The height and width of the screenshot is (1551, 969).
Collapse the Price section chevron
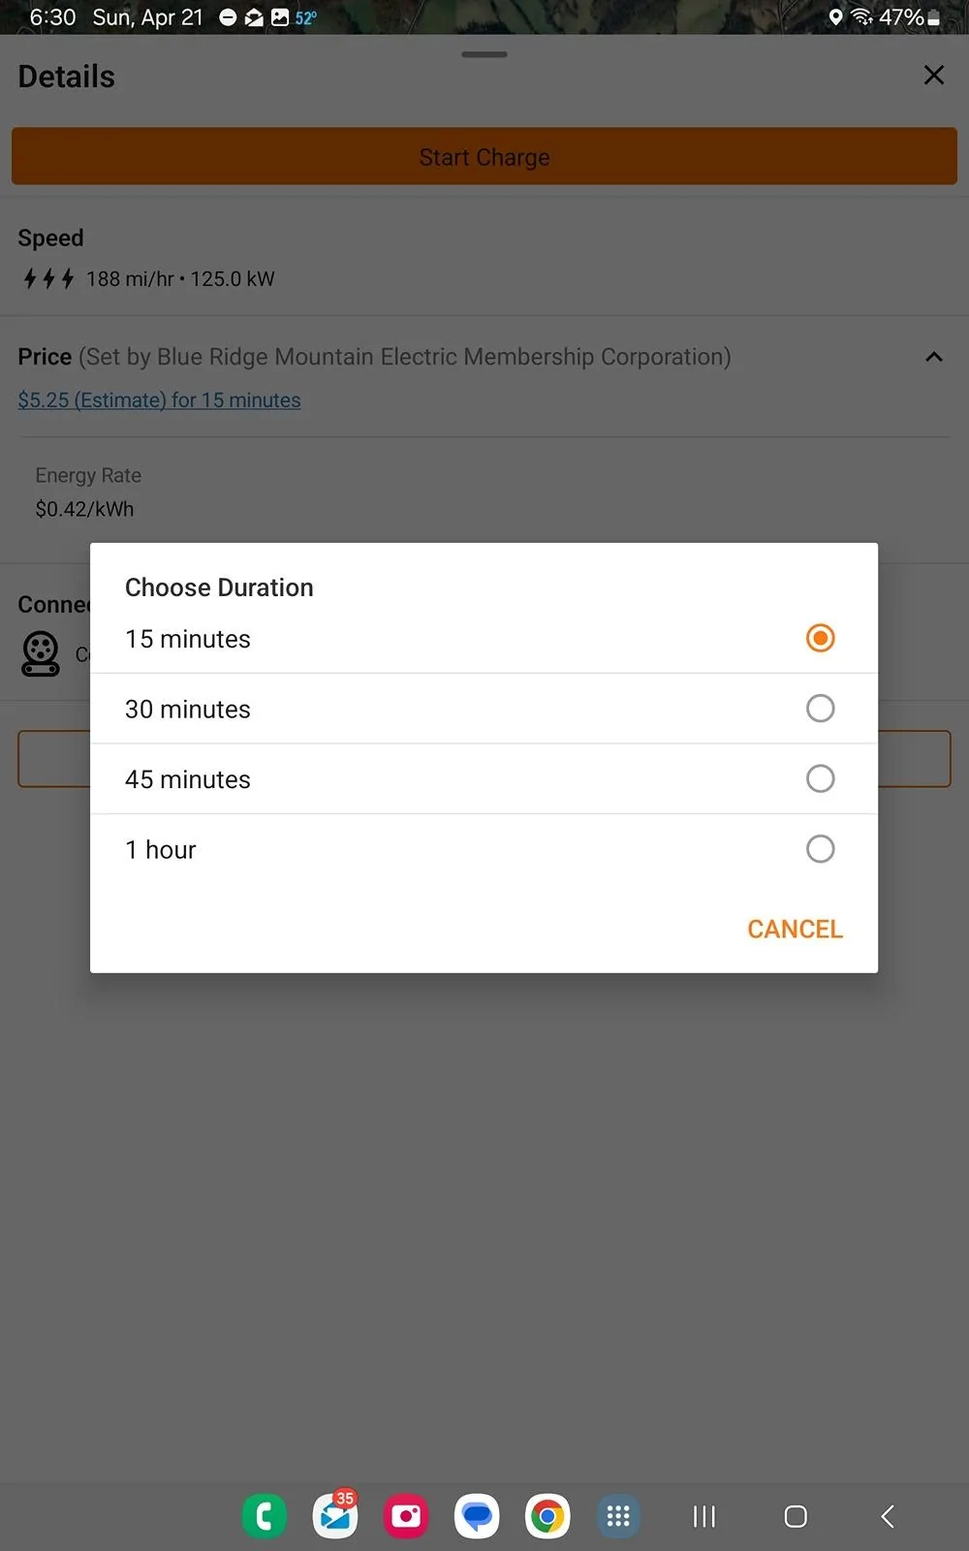point(934,357)
